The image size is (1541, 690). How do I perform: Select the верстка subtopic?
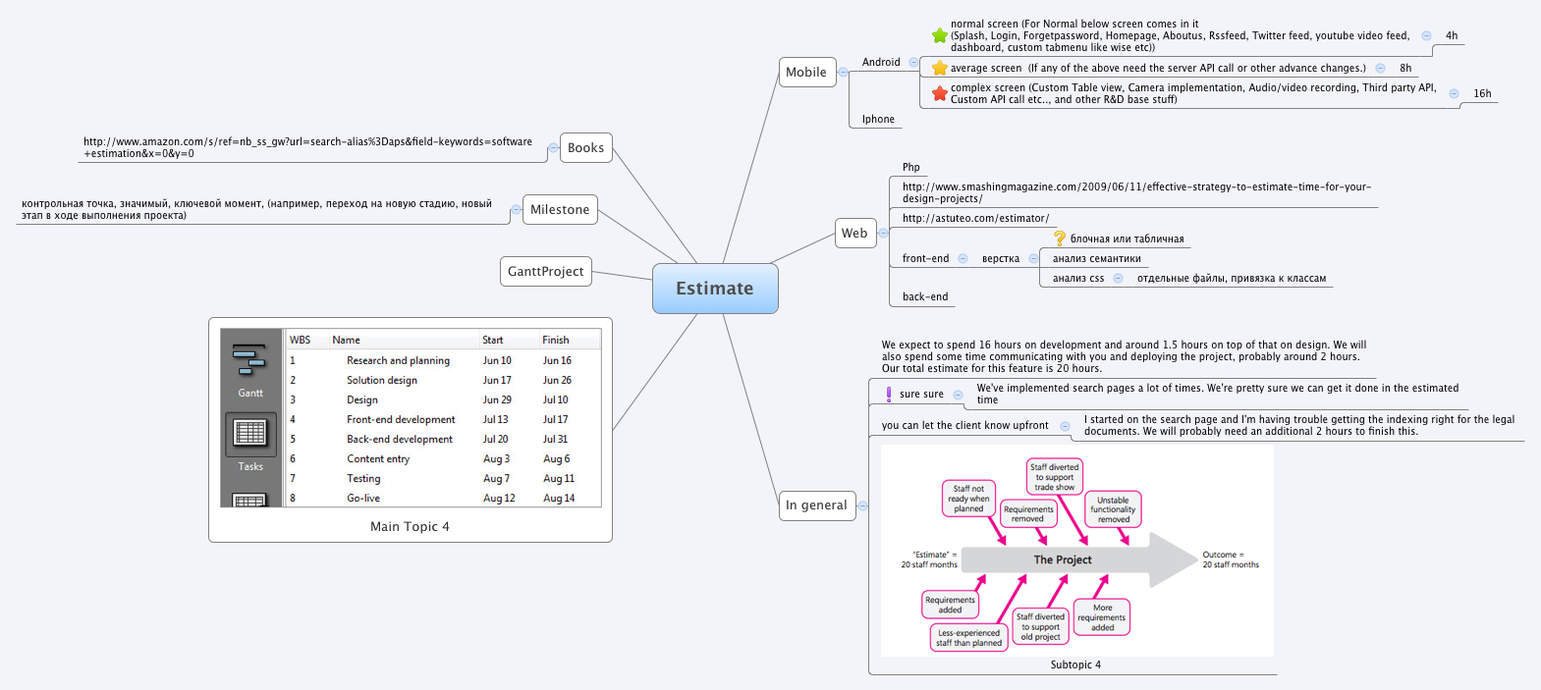[x=1001, y=258]
